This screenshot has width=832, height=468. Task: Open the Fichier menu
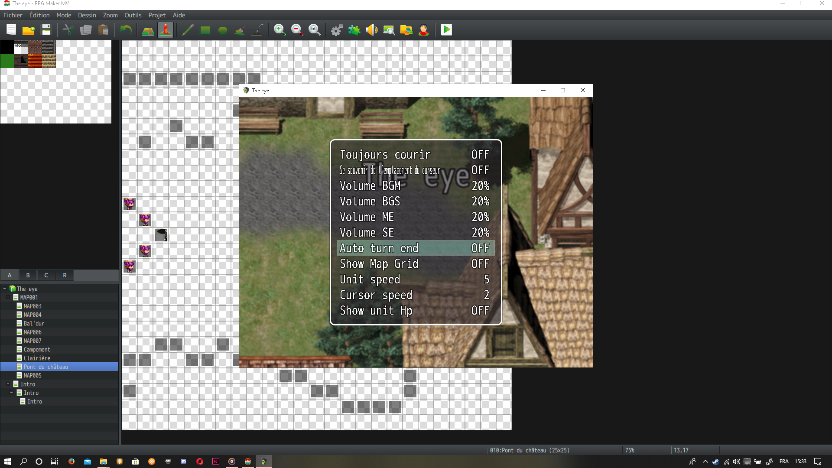(13, 15)
